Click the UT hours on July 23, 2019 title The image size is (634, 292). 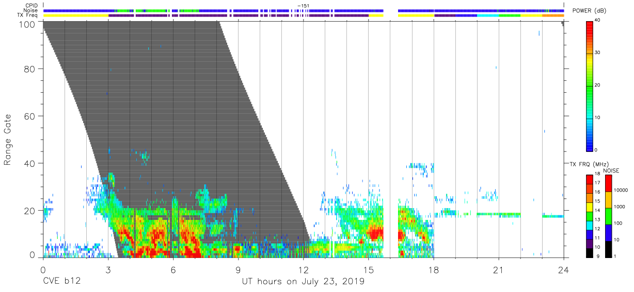pos(303,282)
